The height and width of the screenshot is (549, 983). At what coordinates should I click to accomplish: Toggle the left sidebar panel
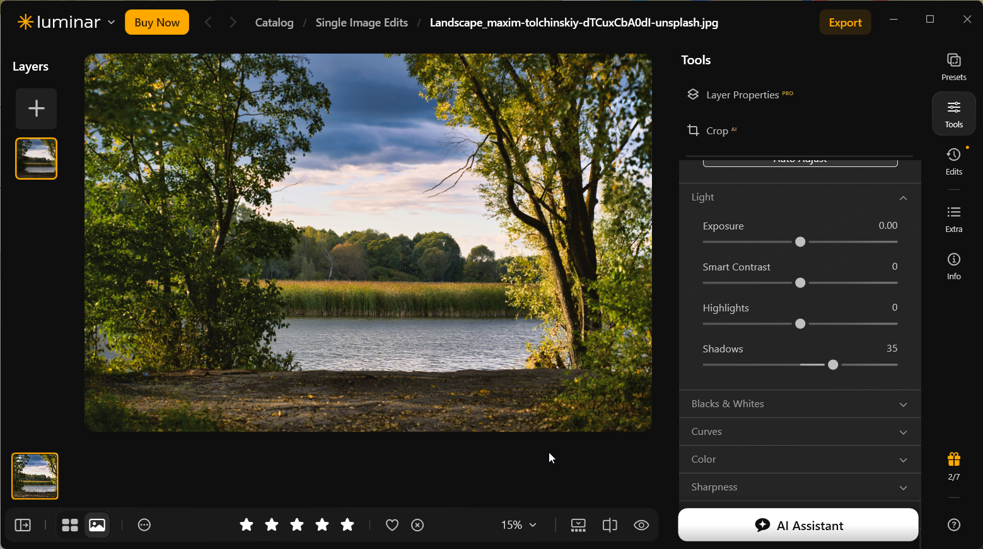tap(23, 525)
